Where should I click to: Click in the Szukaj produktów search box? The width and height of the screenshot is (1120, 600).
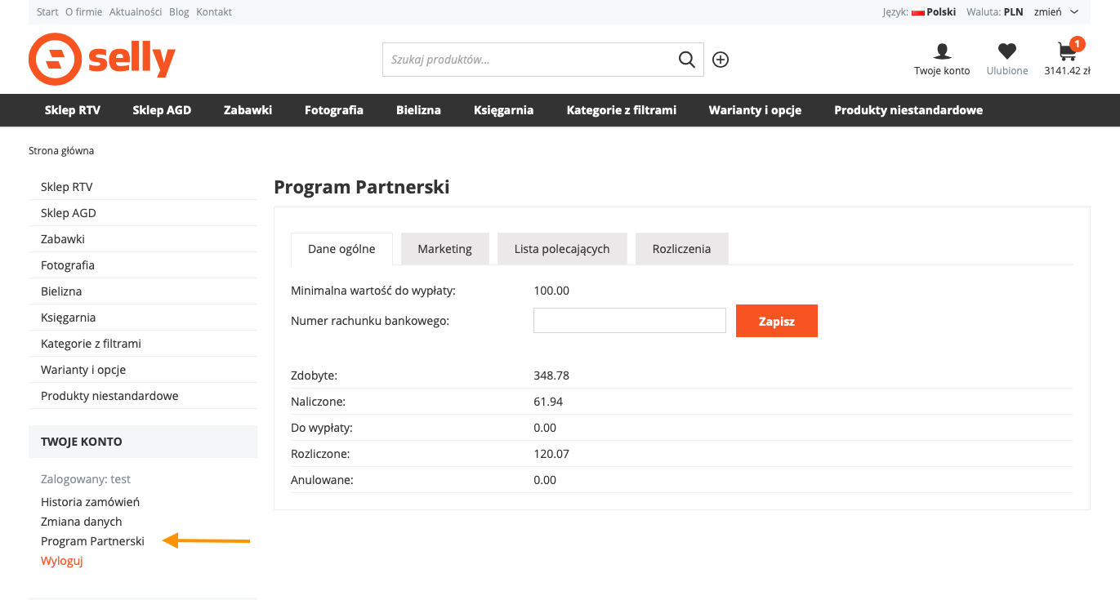coord(527,60)
